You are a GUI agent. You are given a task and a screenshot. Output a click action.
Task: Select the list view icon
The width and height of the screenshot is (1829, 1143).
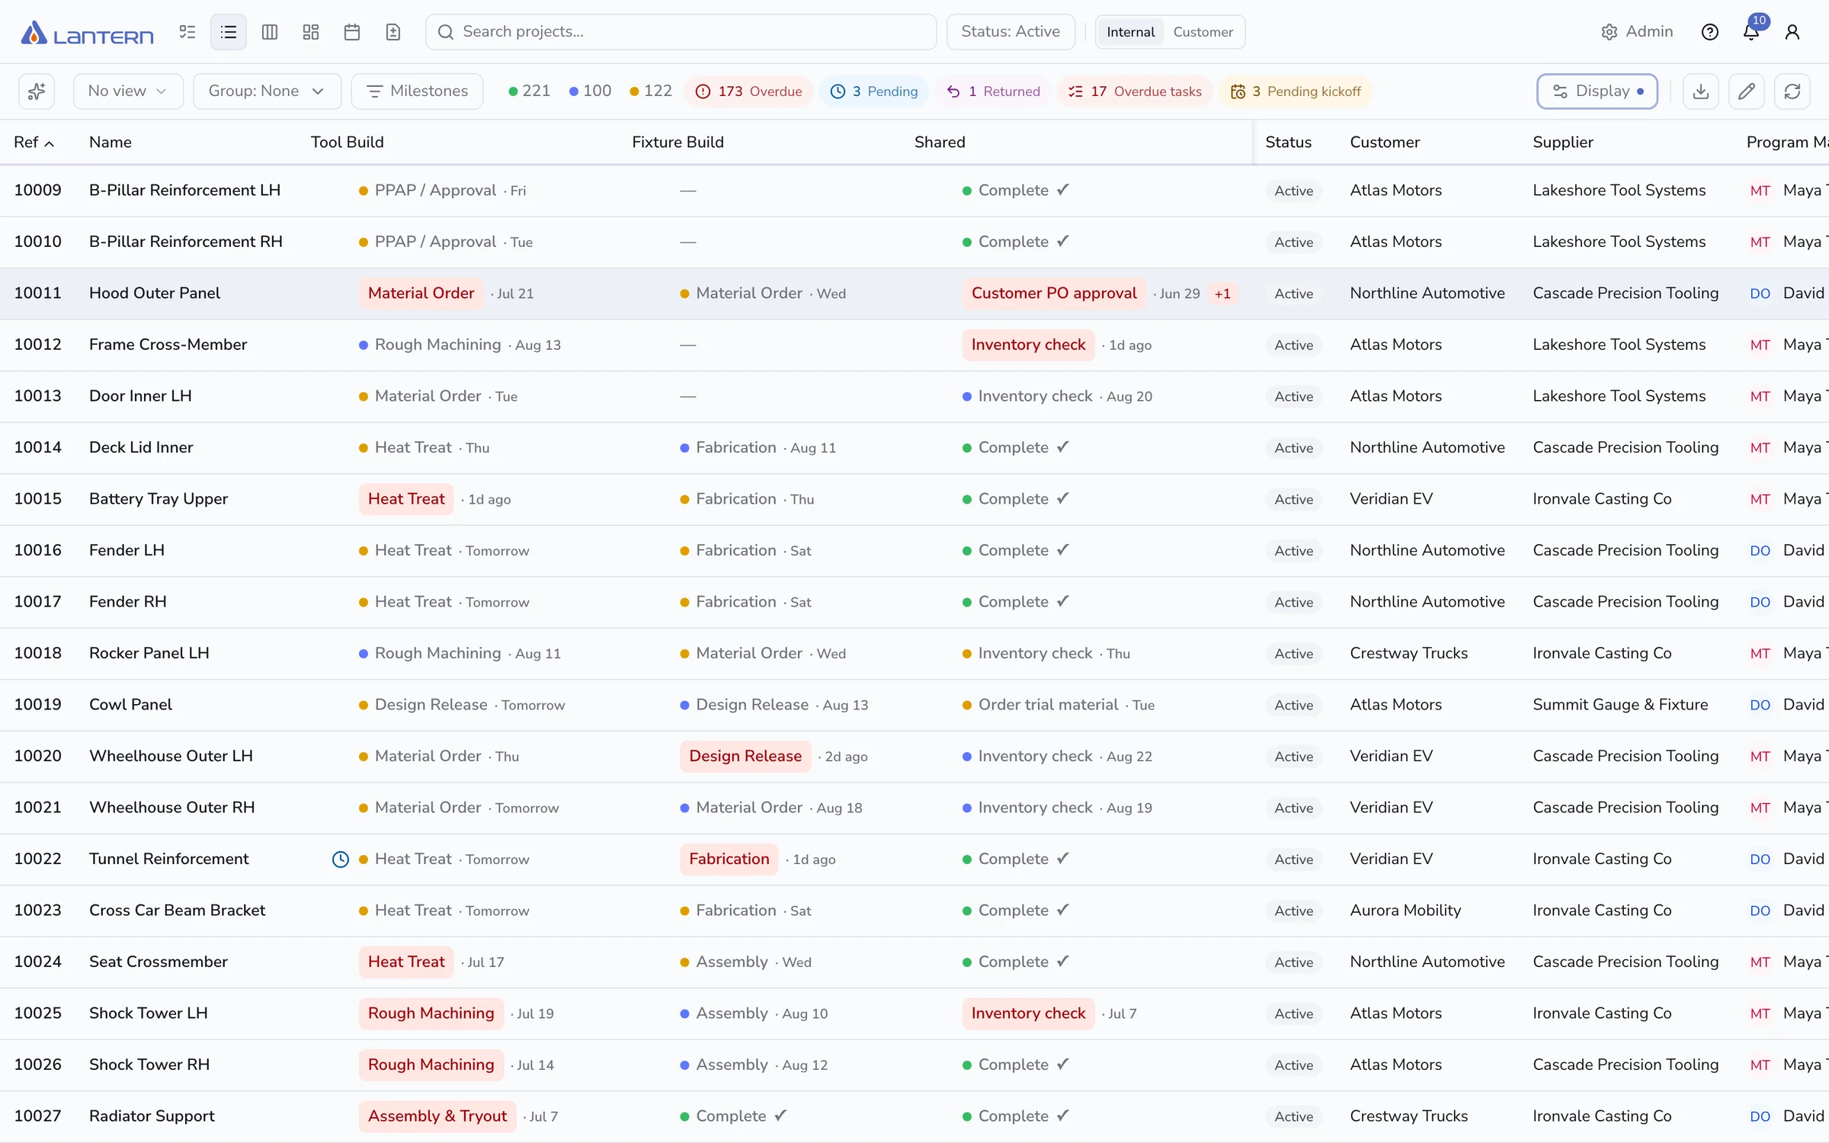229,32
